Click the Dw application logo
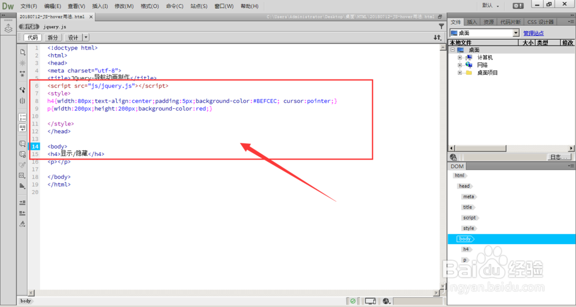 [x=7, y=6]
